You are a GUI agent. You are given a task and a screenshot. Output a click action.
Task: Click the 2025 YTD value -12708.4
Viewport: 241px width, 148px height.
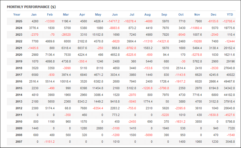228,21
